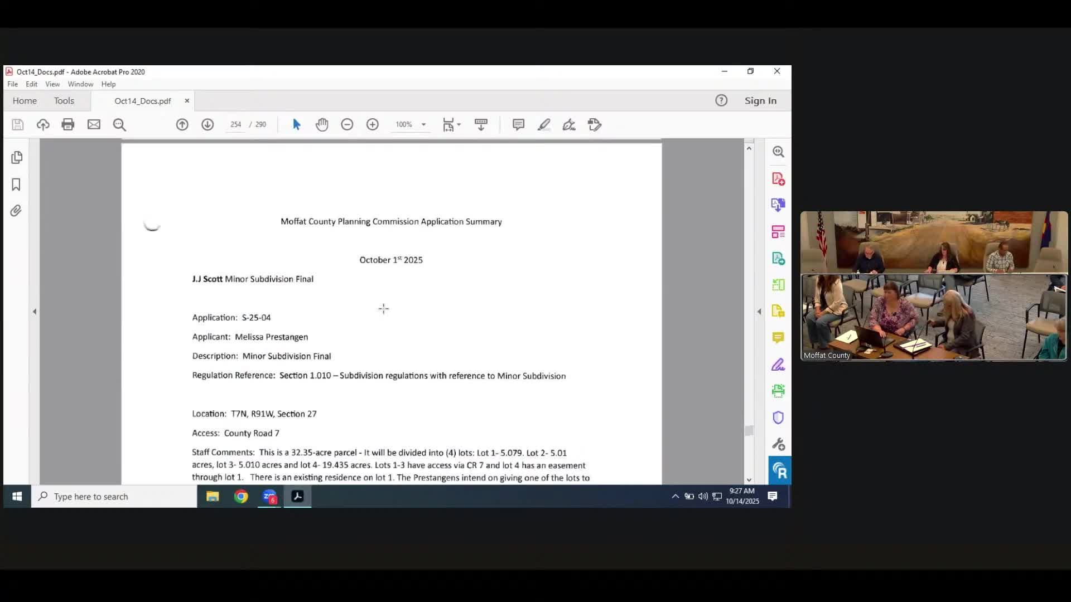
Task: Click the Sign In button
Action: pyautogui.click(x=760, y=101)
